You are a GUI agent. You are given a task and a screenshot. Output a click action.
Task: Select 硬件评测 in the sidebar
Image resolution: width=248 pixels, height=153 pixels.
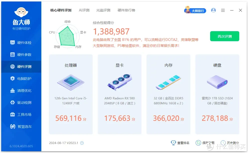(x=21, y=67)
